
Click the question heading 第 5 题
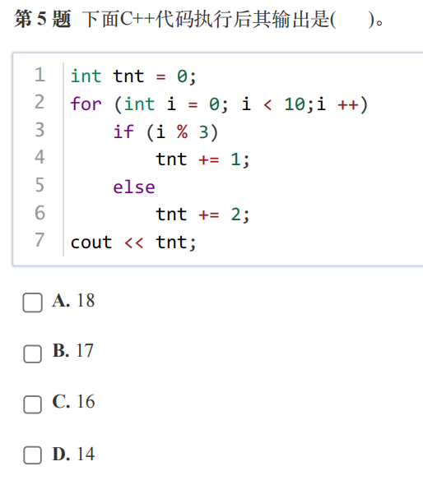point(43,19)
